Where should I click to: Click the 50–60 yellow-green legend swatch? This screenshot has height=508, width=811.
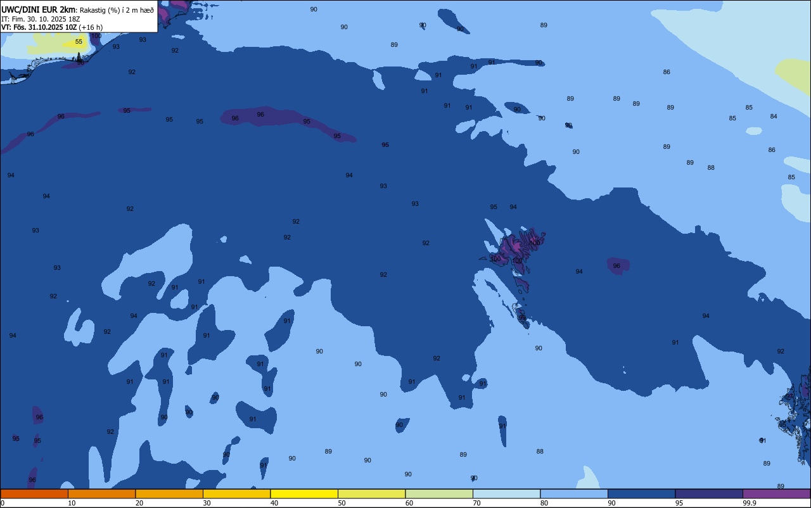(371, 493)
